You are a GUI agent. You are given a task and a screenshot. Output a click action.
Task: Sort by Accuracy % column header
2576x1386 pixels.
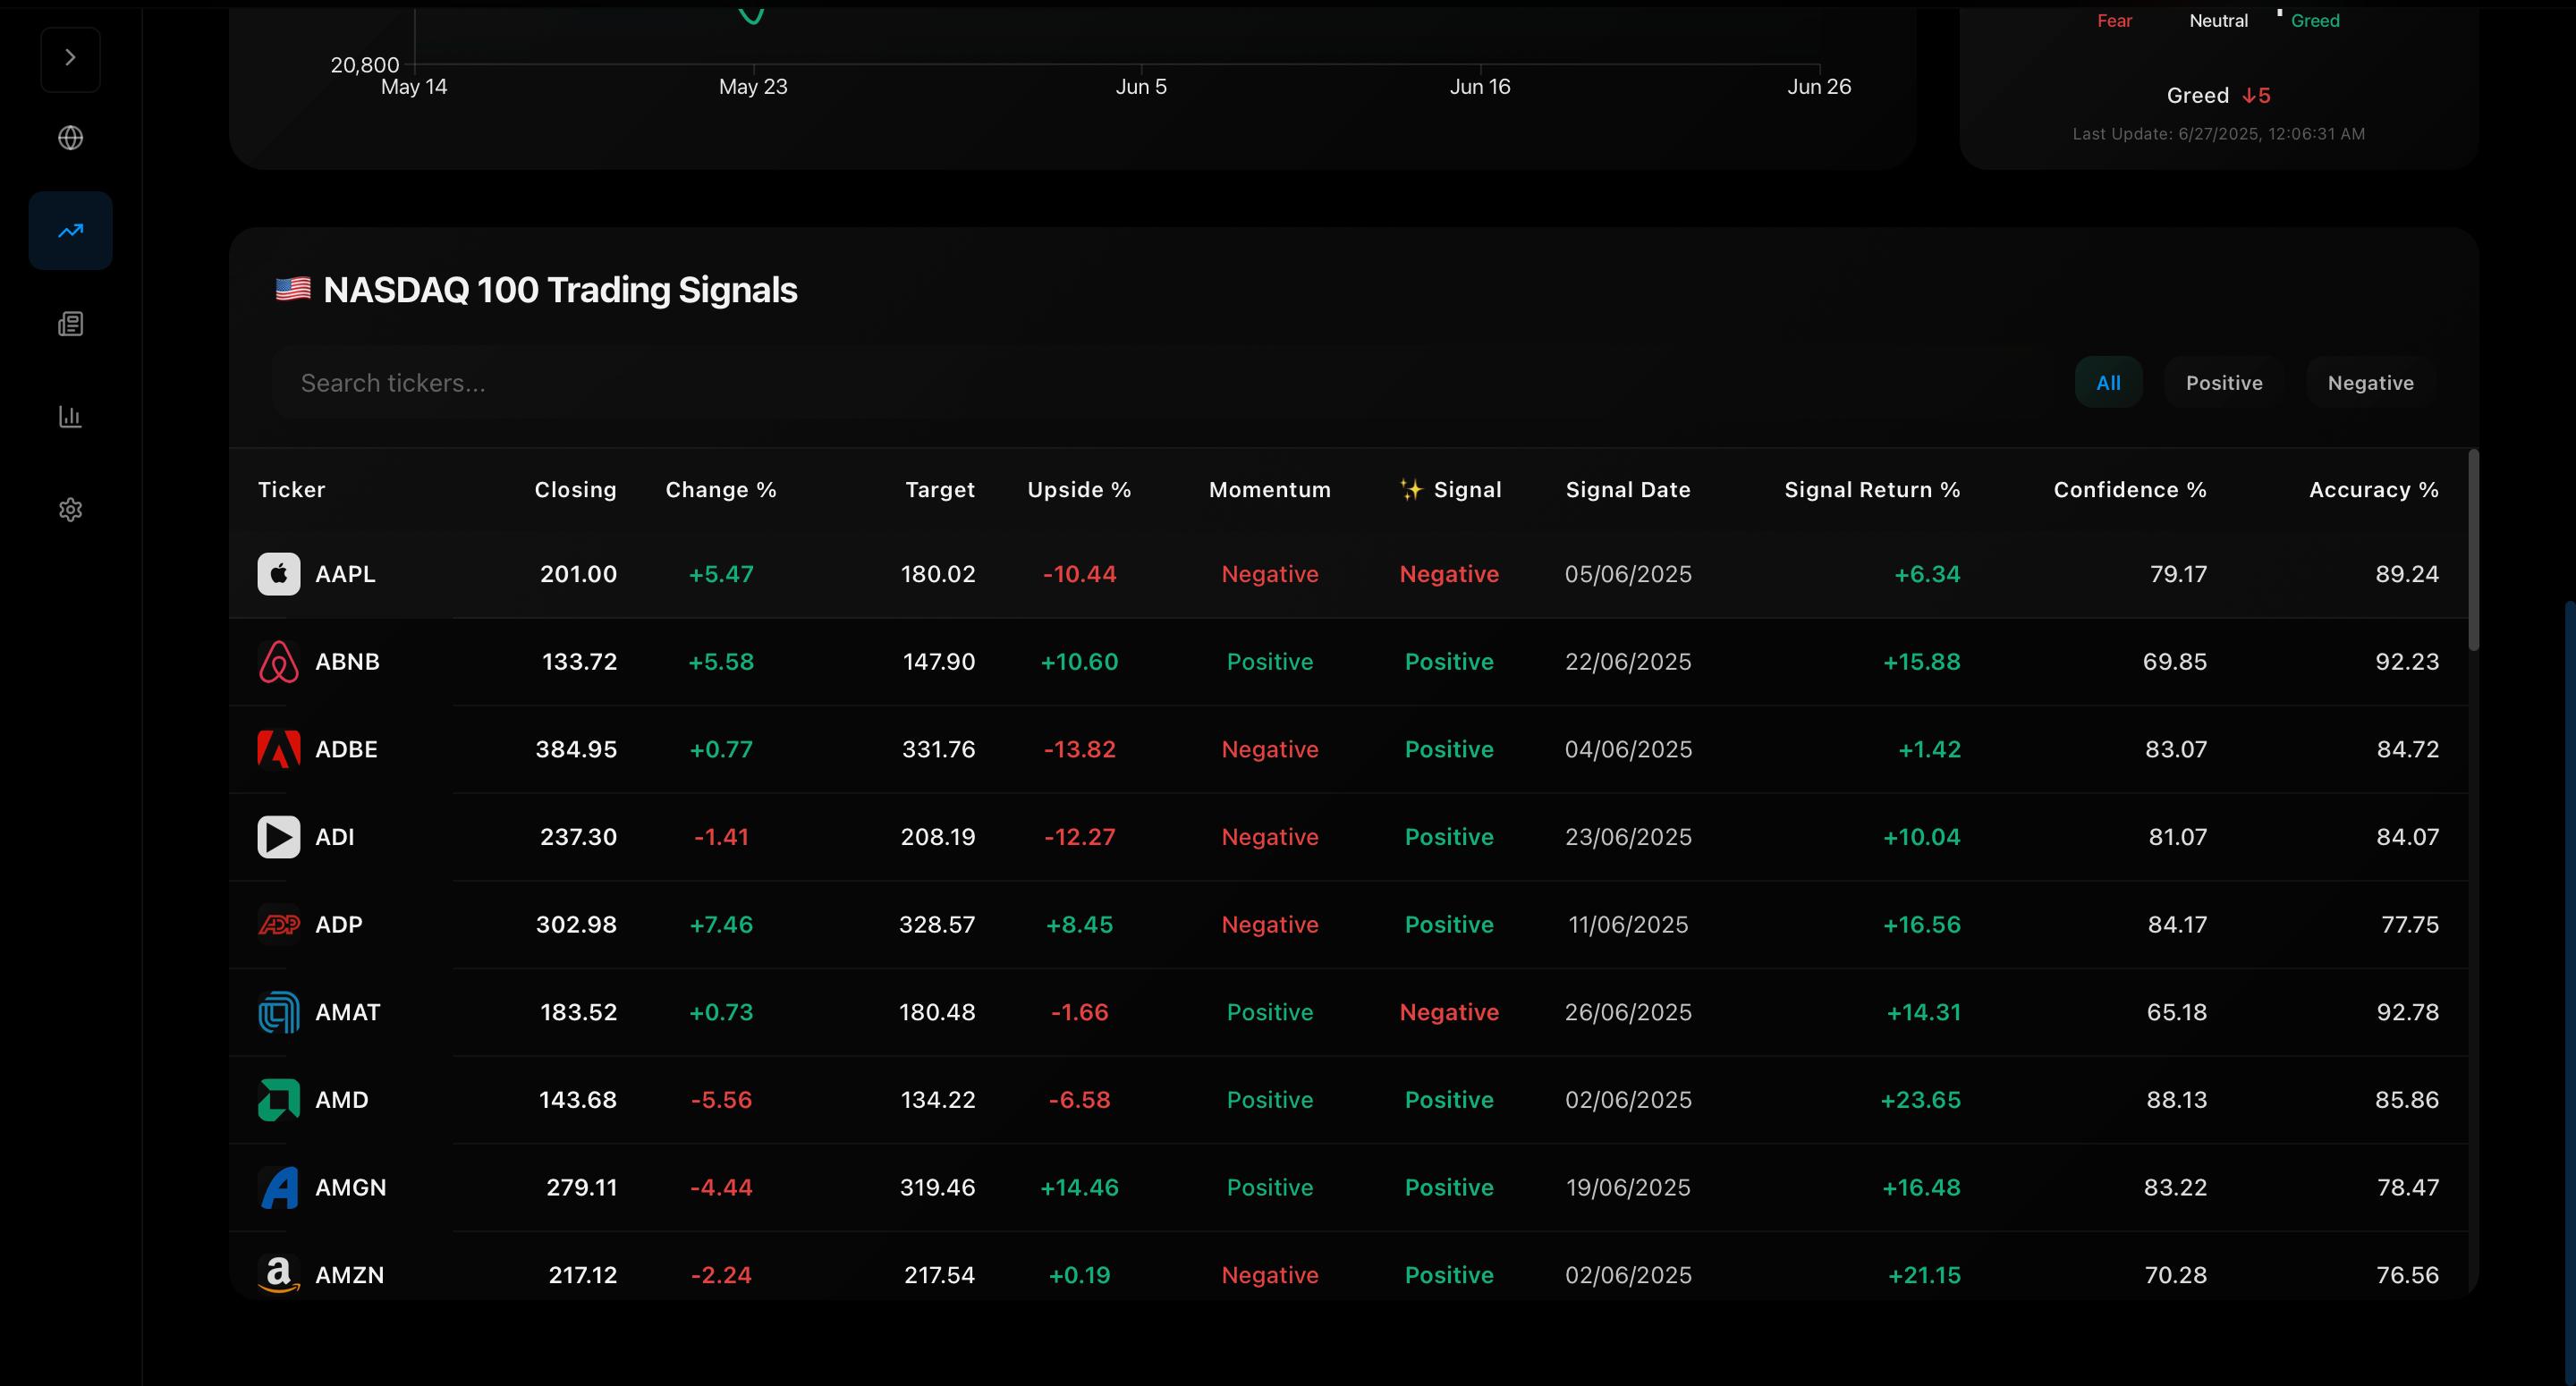click(2373, 490)
